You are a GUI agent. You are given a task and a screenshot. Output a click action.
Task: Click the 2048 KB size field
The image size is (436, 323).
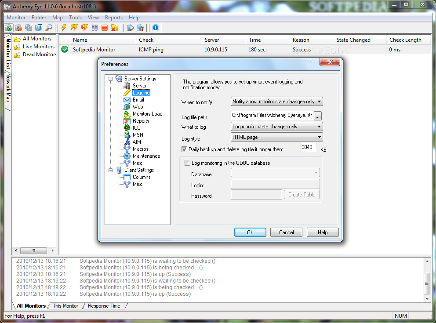point(309,147)
